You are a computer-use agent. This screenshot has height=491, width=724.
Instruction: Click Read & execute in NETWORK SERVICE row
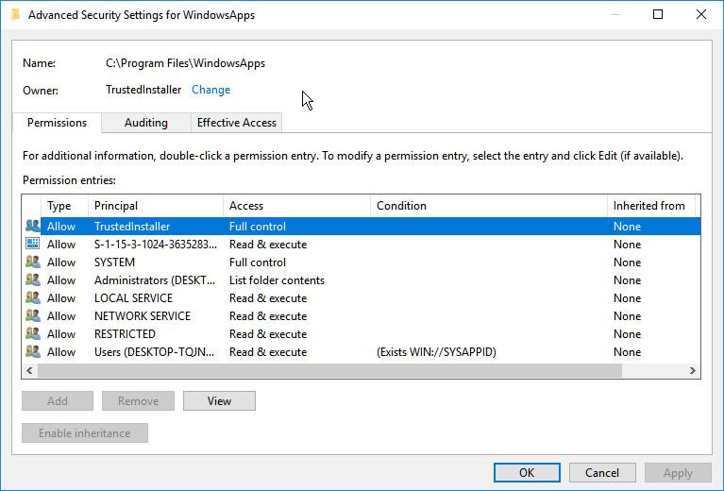click(x=268, y=316)
